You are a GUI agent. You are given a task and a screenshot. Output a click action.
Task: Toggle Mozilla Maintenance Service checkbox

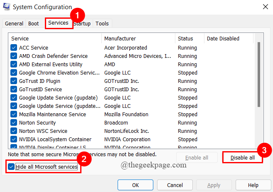[14, 115]
